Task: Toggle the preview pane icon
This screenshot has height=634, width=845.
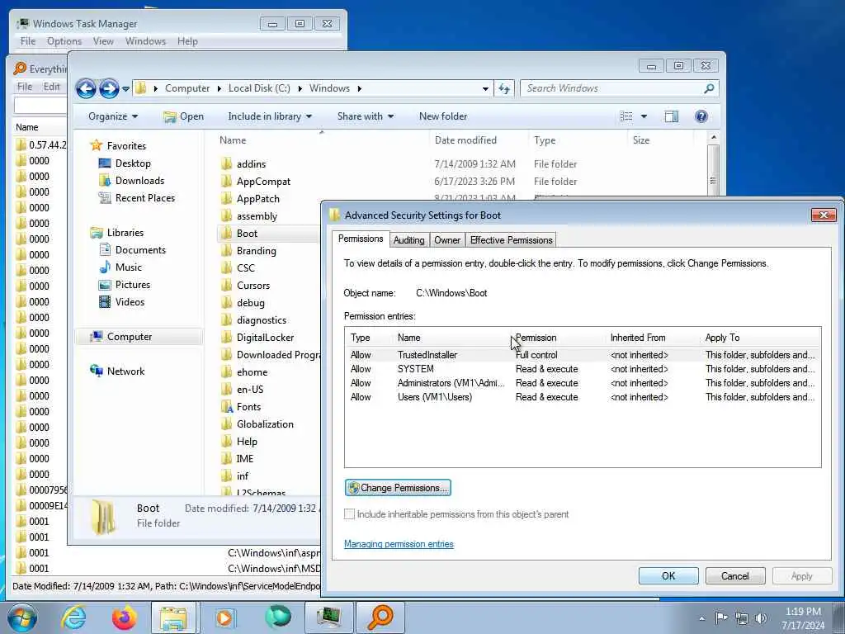Action: pyautogui.click(x=672, y=116)
